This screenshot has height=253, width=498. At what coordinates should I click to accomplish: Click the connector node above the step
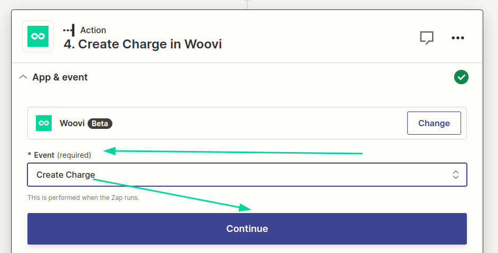(x=247, y=2)
